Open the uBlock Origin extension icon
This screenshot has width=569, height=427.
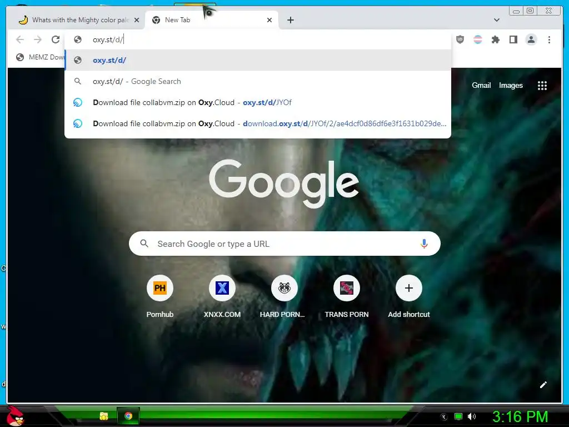[460, 39]
